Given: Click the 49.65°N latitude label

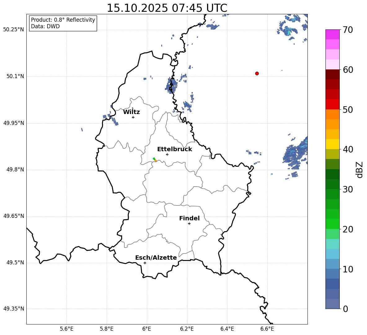Looking at the screenshot, I should coord(14,216).
